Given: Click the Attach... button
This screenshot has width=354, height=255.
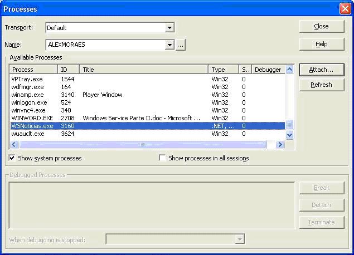Looking at the screenshot, I should click(321, 70).
